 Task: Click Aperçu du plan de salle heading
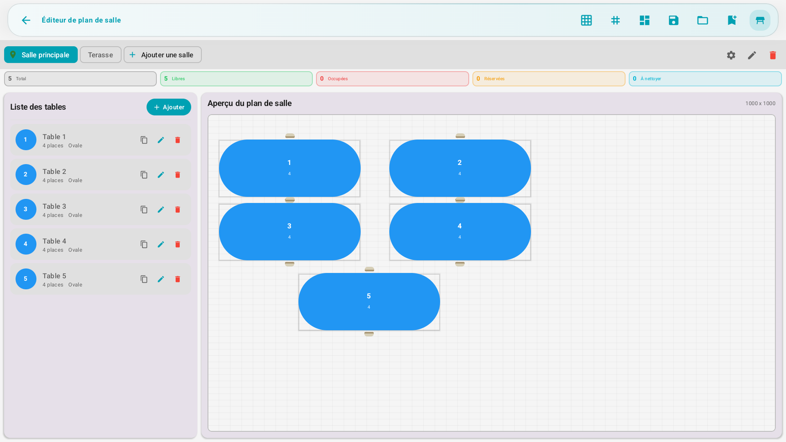(250, 103)
